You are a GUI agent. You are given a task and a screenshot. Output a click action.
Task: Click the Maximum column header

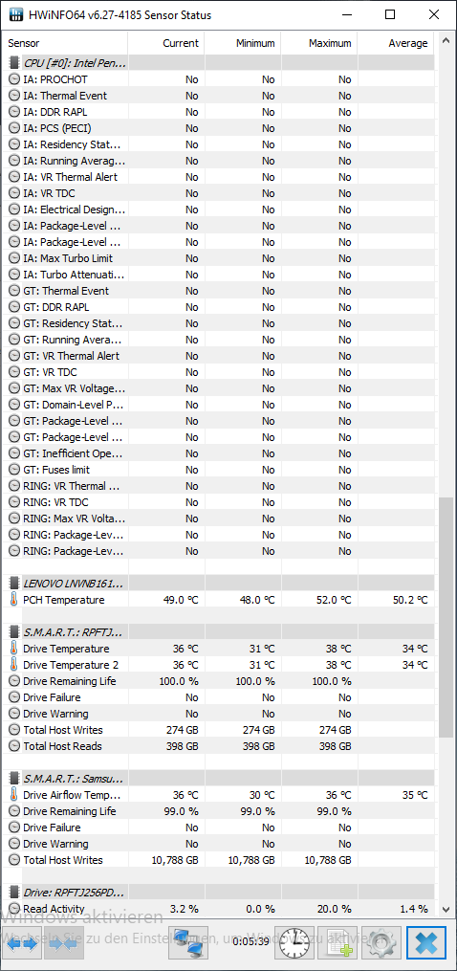pyautogui.click(x=319, y=43)
